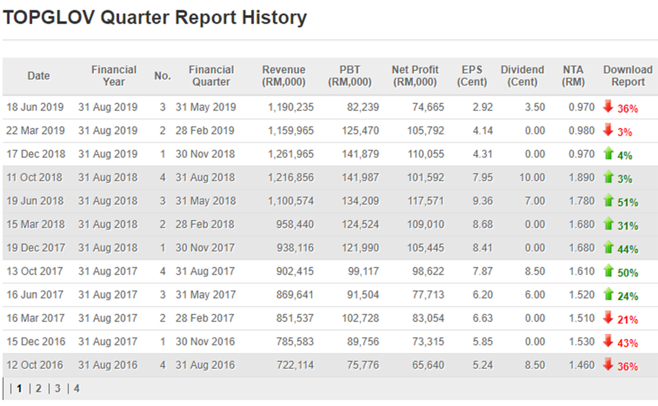
Task: Select net profit value 117,571
Action: pos(425,201)
